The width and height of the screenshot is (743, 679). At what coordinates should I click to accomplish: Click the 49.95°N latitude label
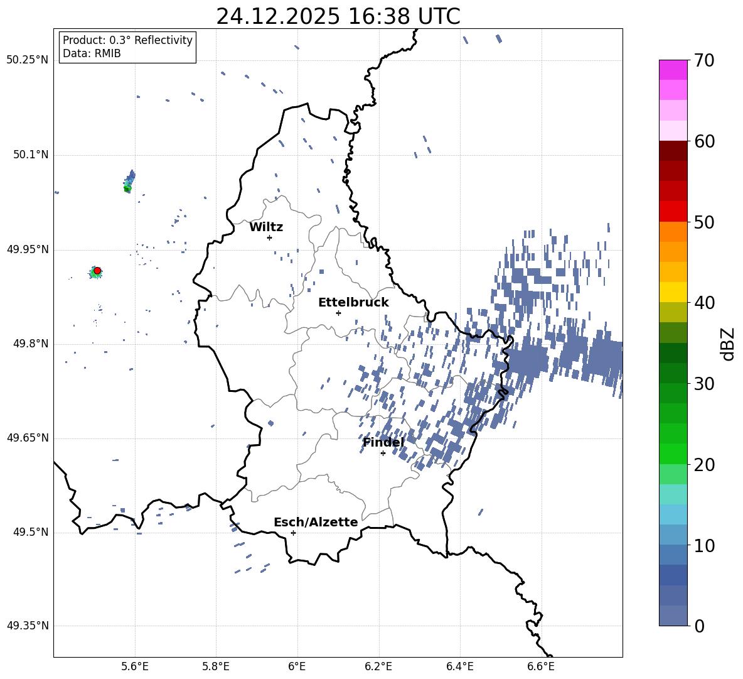coord(28,249)
